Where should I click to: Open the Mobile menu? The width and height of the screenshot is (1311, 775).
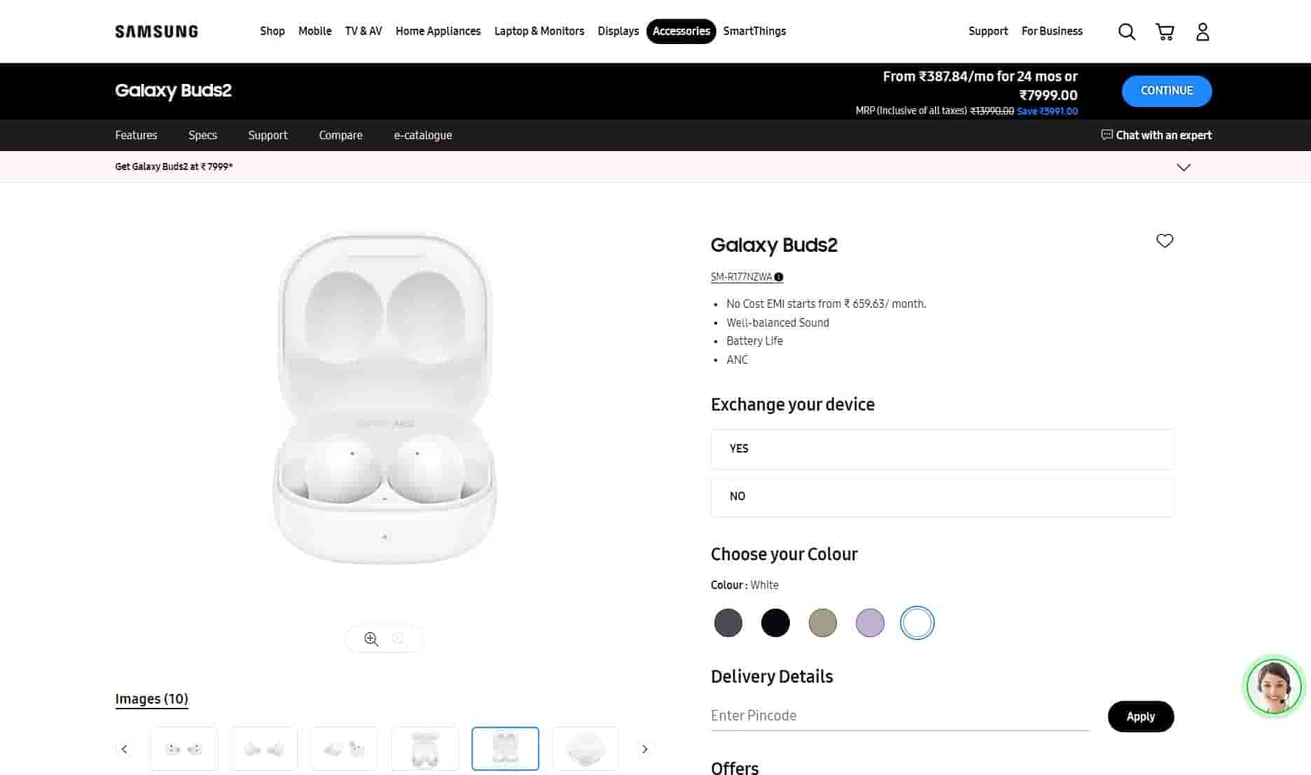point(314,31)
